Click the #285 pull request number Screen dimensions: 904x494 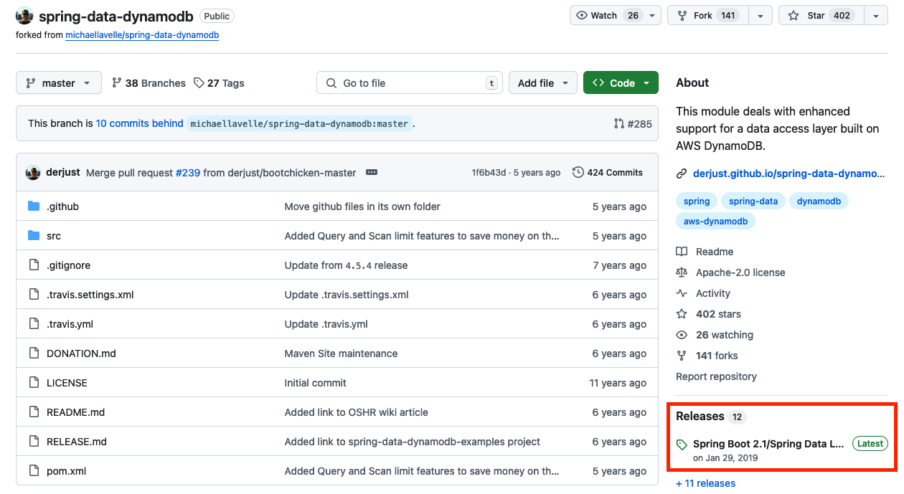pyautogui.click(x=640, y=123)
